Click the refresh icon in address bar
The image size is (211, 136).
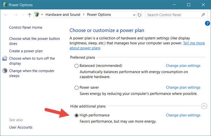[x=139, y=15]
